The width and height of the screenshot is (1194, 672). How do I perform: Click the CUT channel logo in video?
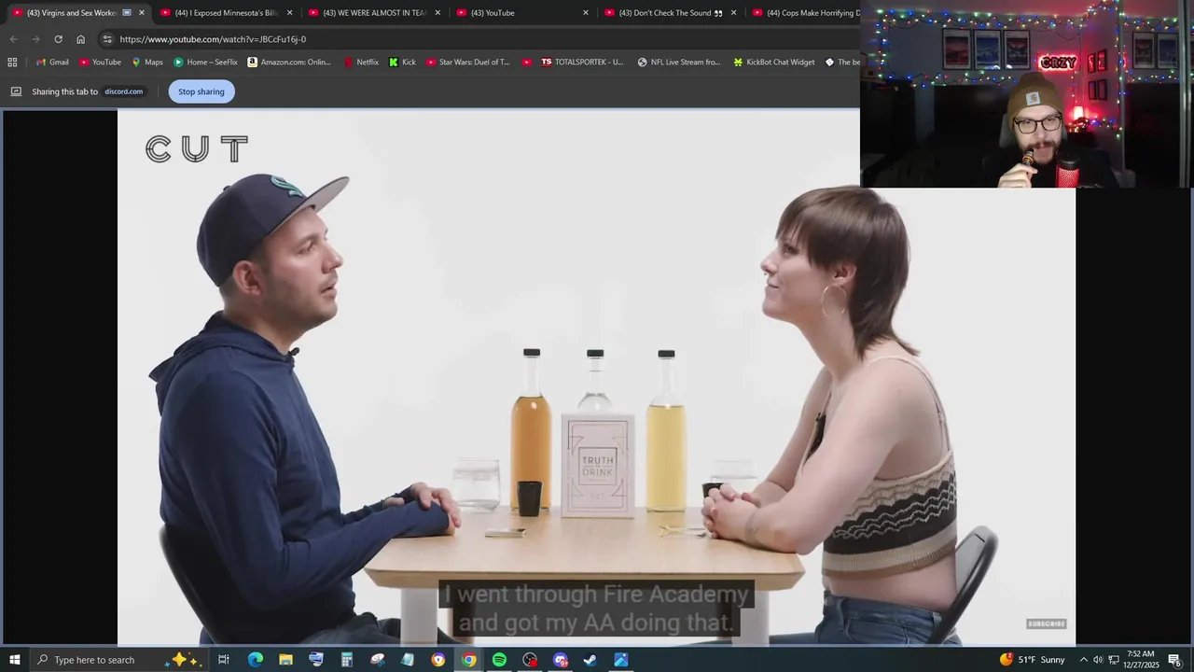pyautogui.click(x=197, y=149)
